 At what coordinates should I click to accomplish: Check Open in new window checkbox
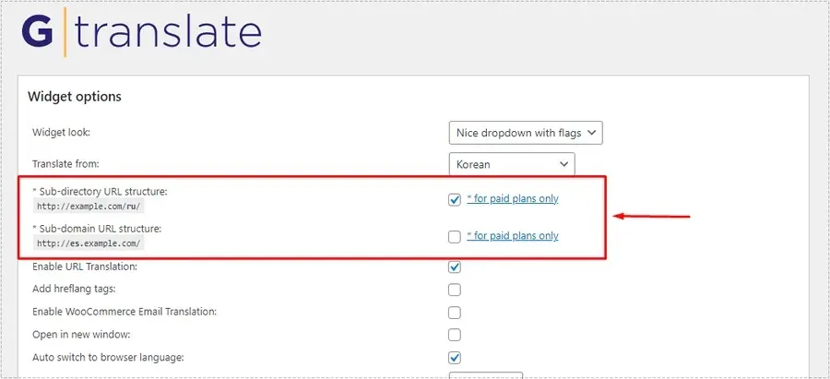(454, 335)
